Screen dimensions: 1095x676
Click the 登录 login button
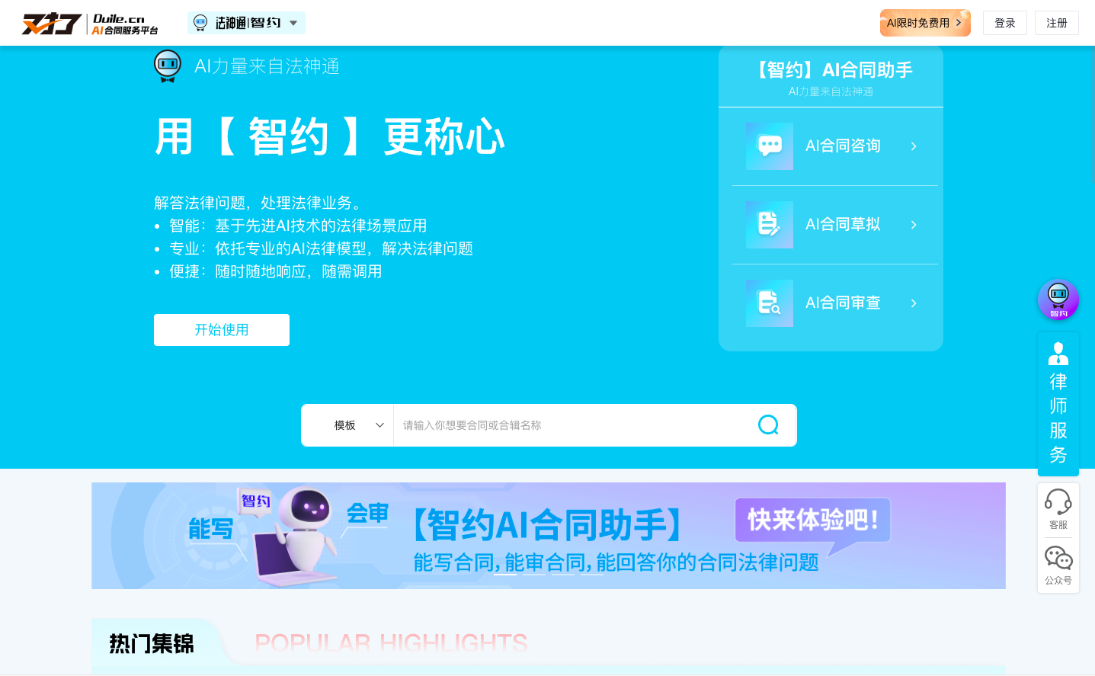tap(1004, 22)
